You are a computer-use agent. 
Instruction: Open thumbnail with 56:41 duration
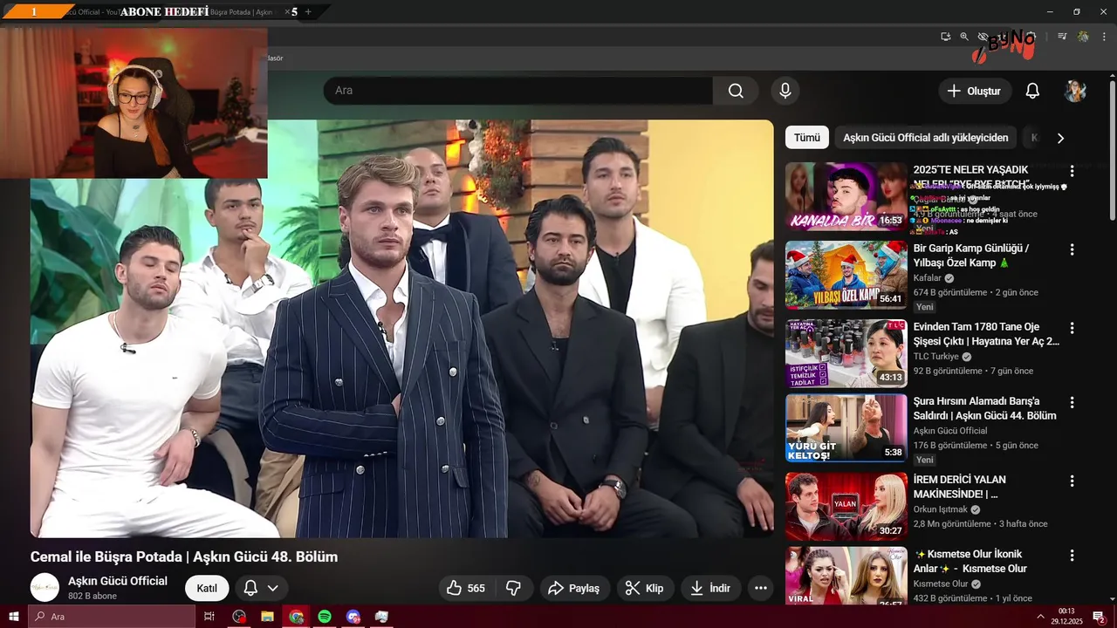tap(846, 275)
